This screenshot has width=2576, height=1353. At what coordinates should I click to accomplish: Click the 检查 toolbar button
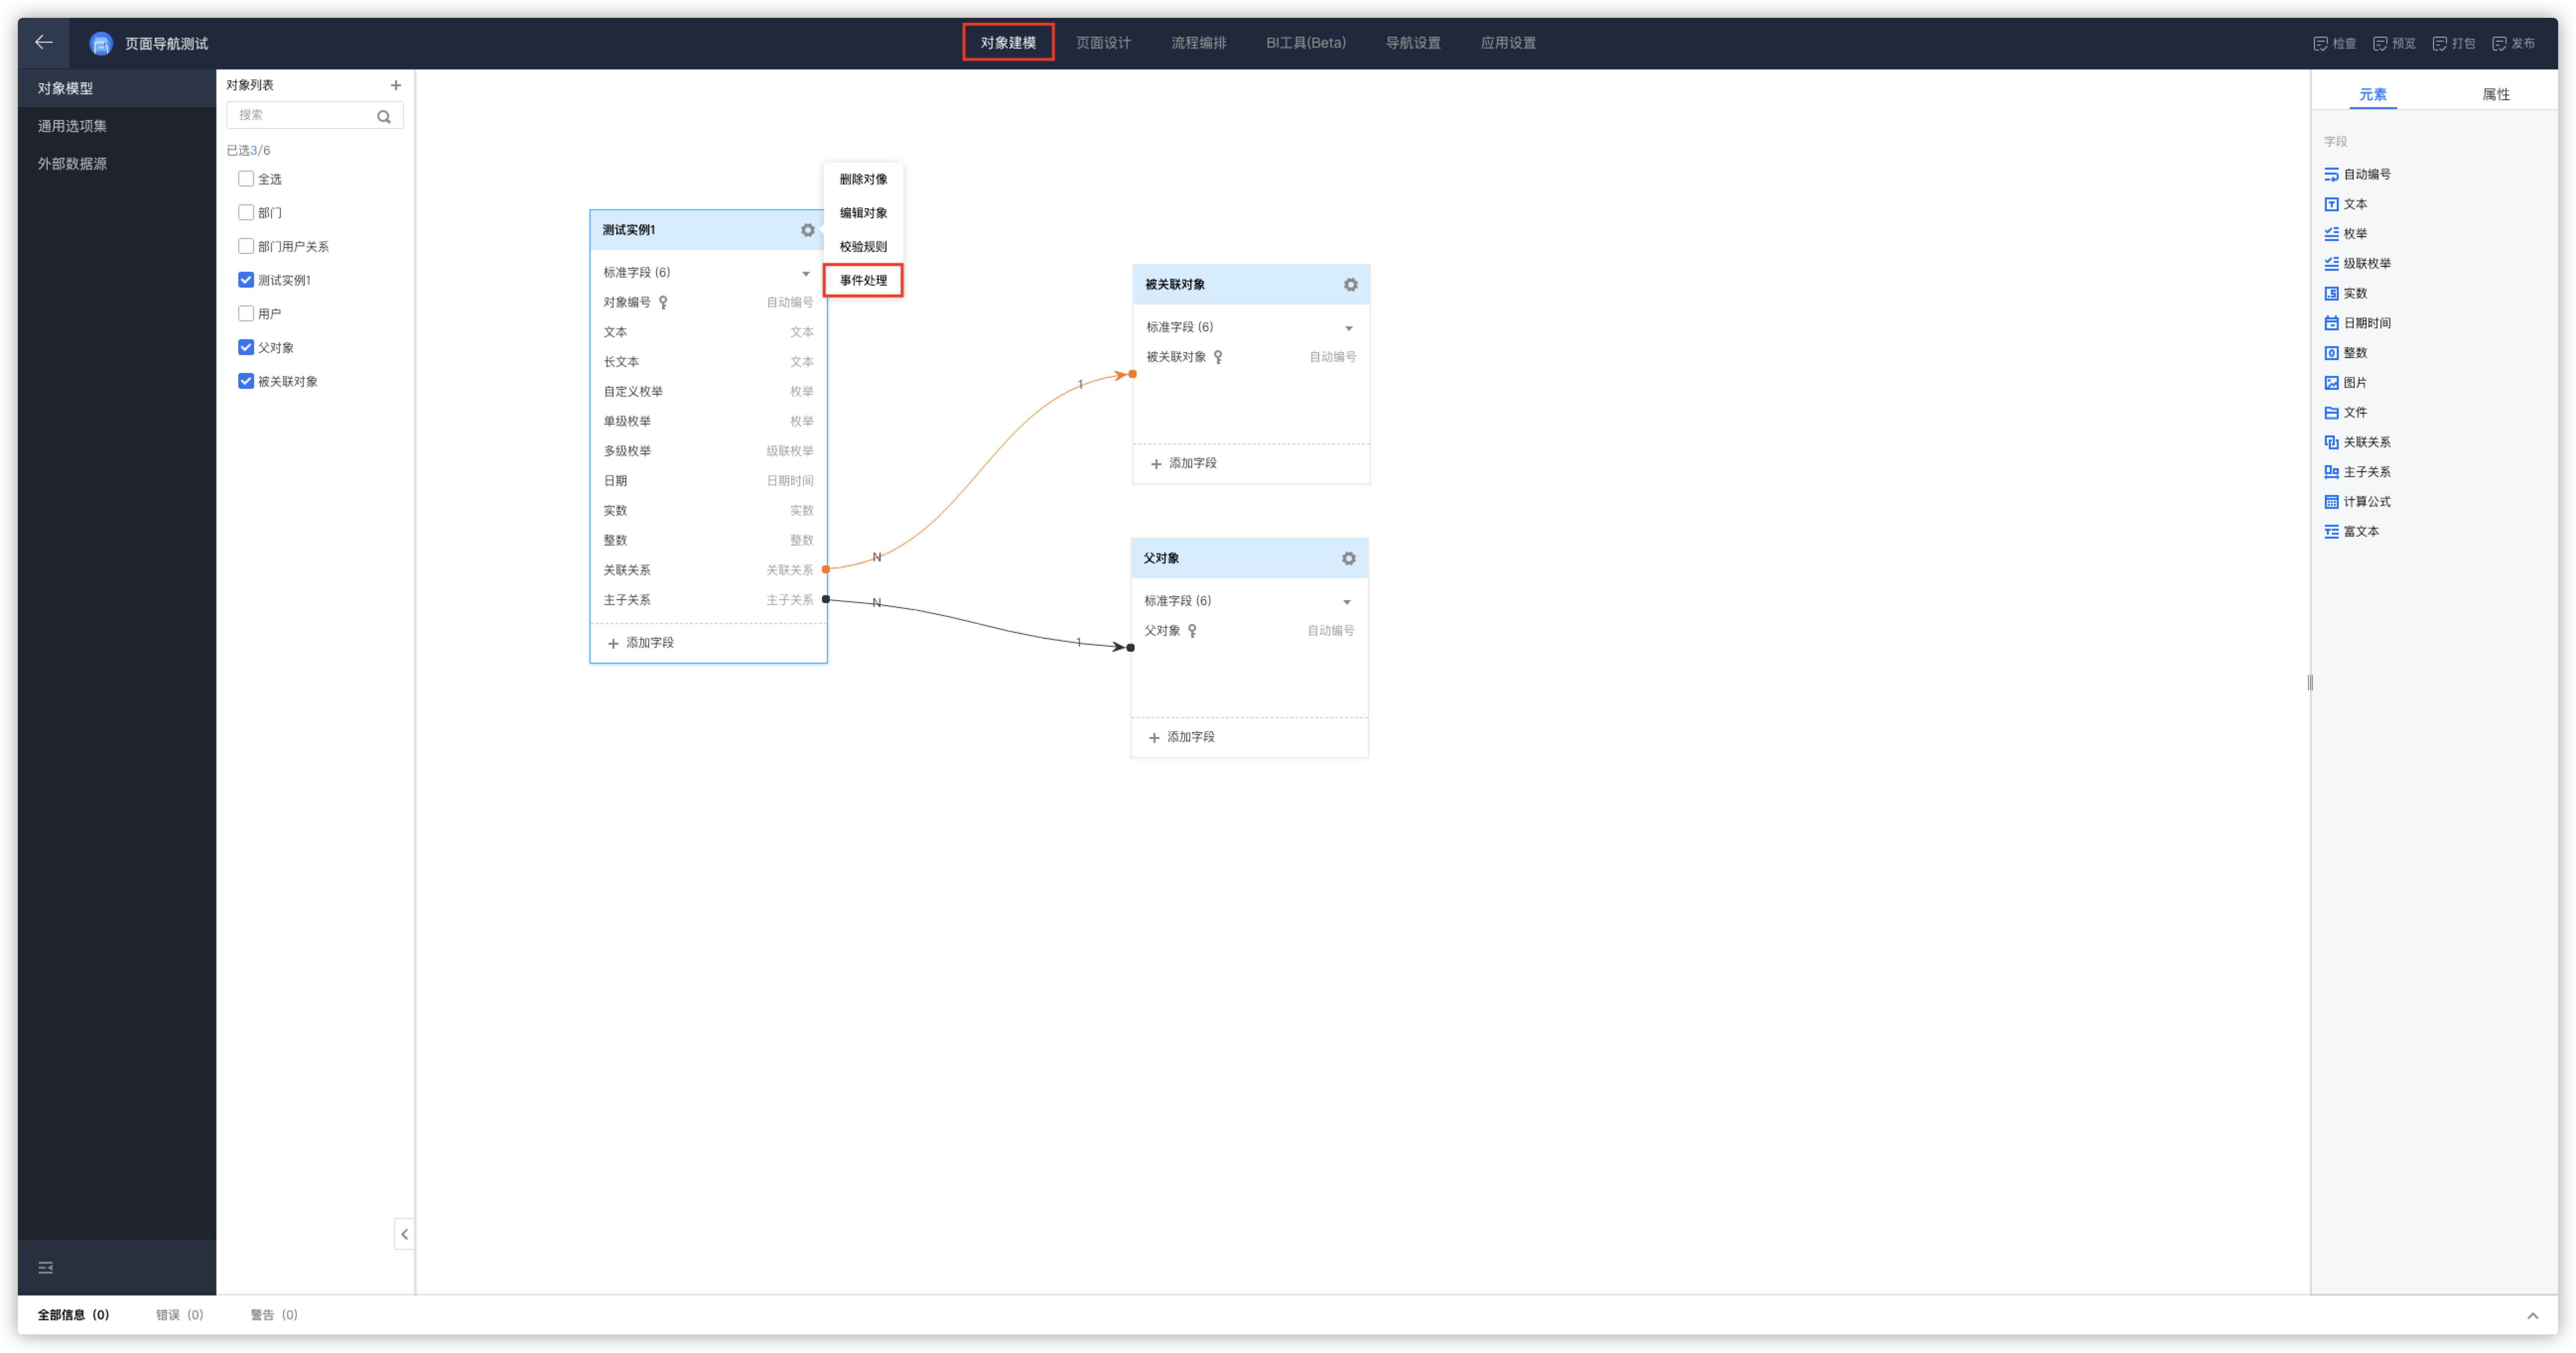coord(2334,43)
